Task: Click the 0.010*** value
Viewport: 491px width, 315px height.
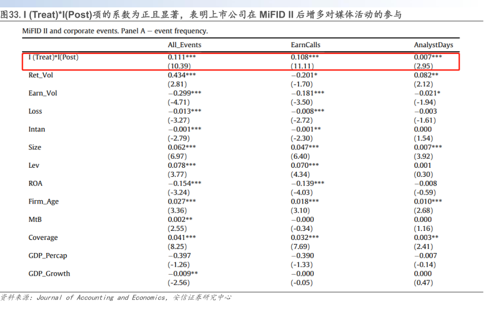Action: click(428, 201)
